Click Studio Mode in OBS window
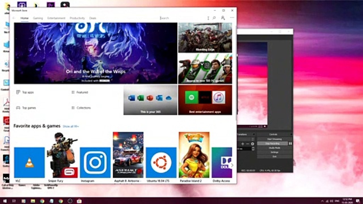Screen dimensions: 363x204 pos(274,148)
